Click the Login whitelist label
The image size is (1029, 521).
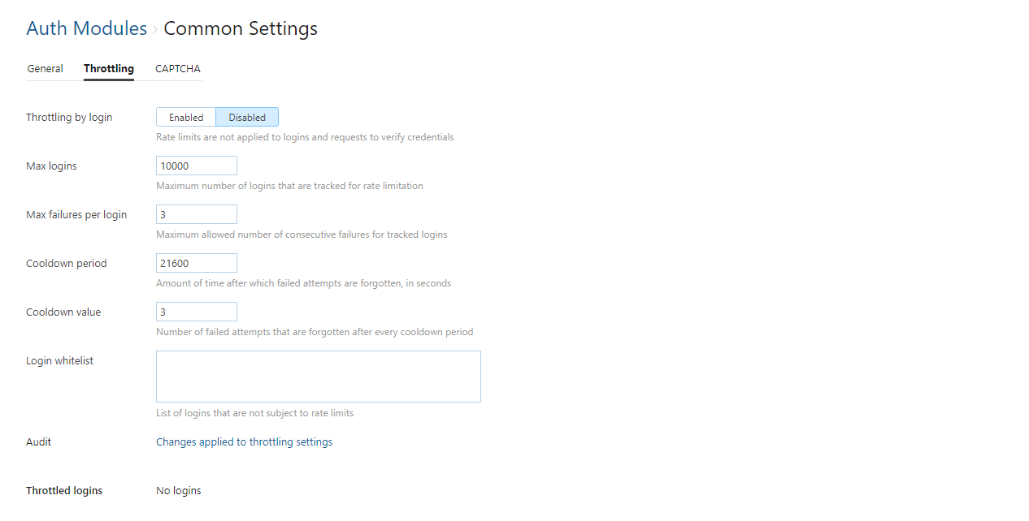[59, 361]
